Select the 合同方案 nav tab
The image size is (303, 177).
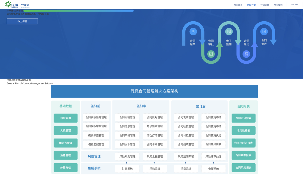click(x=251, y=5)
